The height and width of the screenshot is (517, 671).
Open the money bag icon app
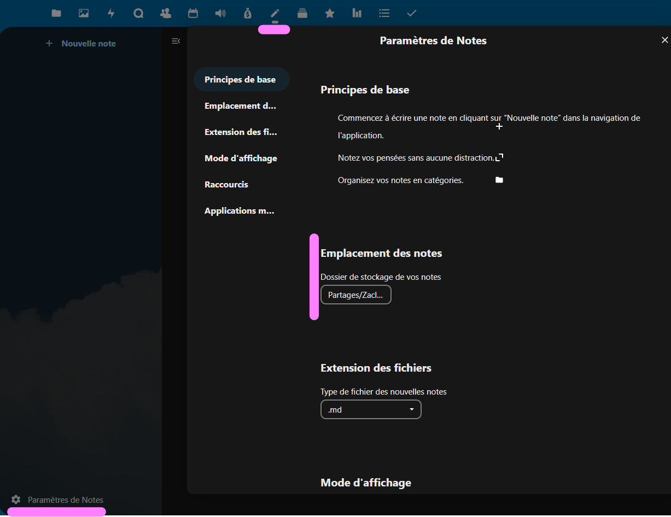click(248, 13)
